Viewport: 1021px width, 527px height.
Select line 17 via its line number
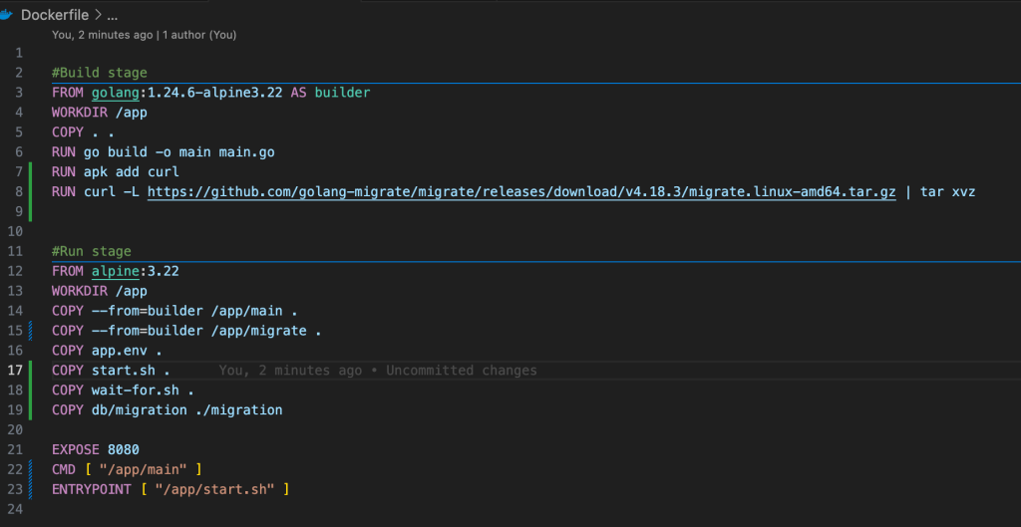tap(16, 371)
